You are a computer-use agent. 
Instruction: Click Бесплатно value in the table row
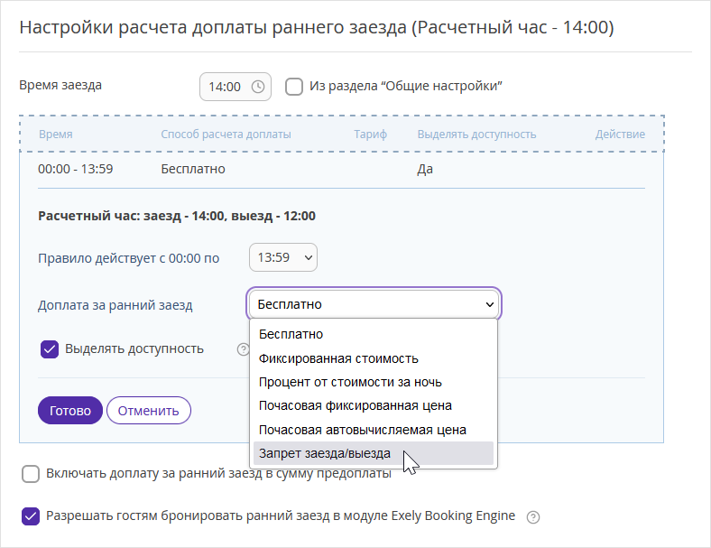point(193,169)
